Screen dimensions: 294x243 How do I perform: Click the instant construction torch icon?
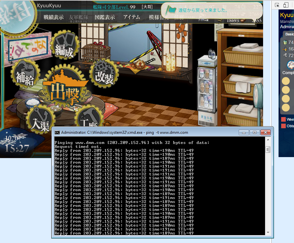tap(285, 49)
